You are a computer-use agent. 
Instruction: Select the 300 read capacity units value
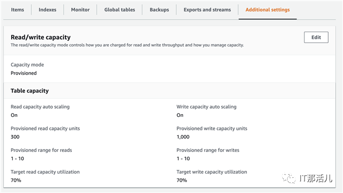tap(15, 137)
